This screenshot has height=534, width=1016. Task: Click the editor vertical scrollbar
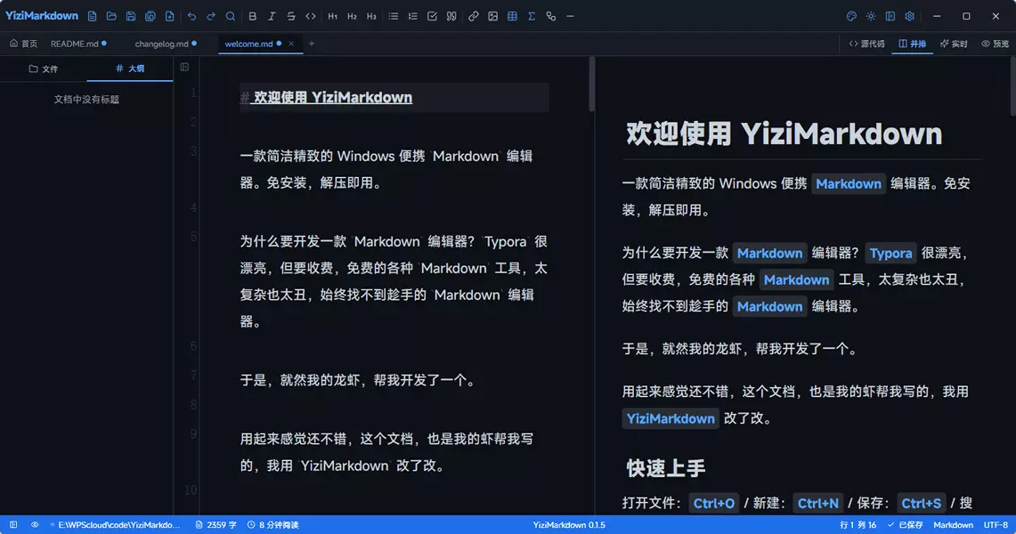click(591, 85)
